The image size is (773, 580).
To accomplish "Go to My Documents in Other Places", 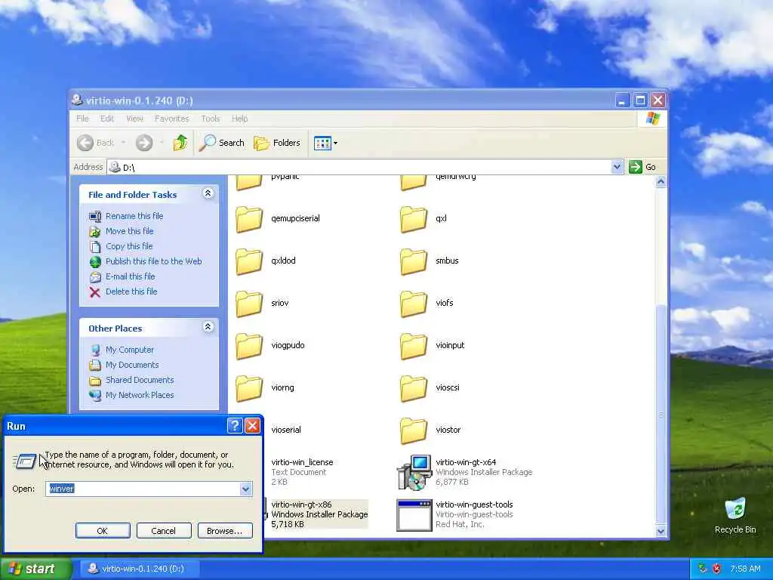I will tap(132, 365).
